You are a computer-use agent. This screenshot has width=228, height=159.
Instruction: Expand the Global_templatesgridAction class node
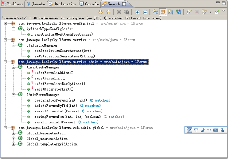coord(13,144)
